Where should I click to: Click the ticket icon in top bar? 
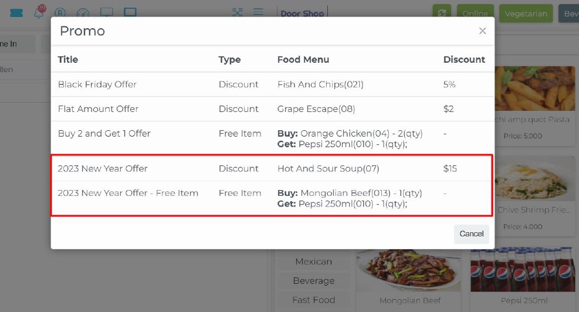[16, 12]
